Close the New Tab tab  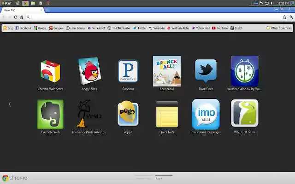click(41, 10)
